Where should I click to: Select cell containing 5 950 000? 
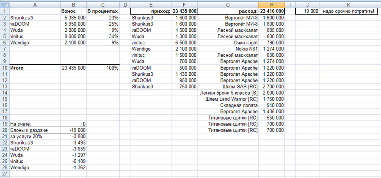(73, 24)
